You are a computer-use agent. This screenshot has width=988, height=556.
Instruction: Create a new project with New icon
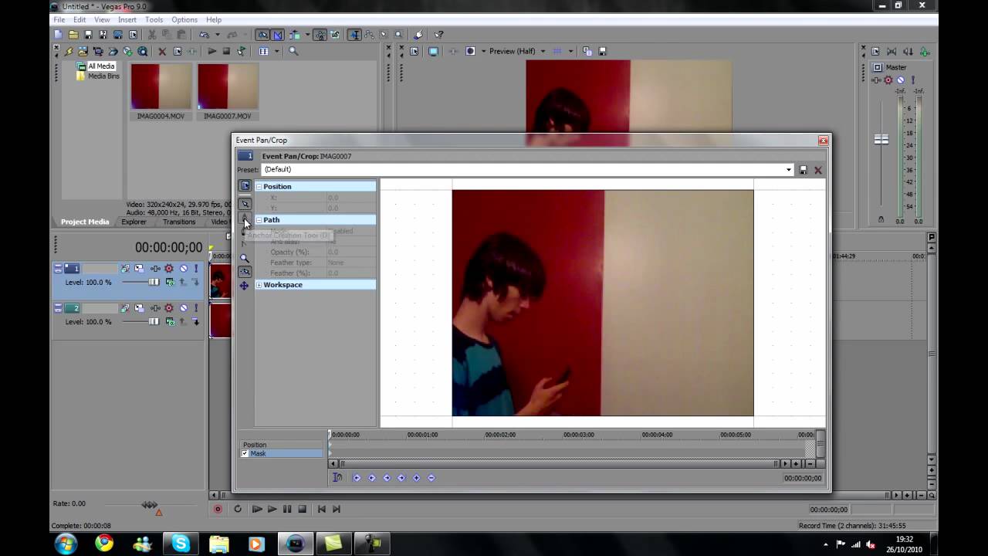(x=58, y=35)
